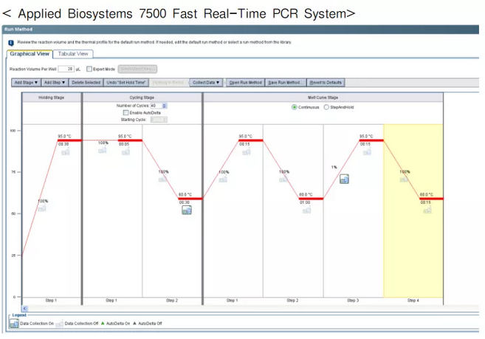The image size is (485, 339).
Task: Click Undo "Set Hold Time" button
Action: pos(126,83)
